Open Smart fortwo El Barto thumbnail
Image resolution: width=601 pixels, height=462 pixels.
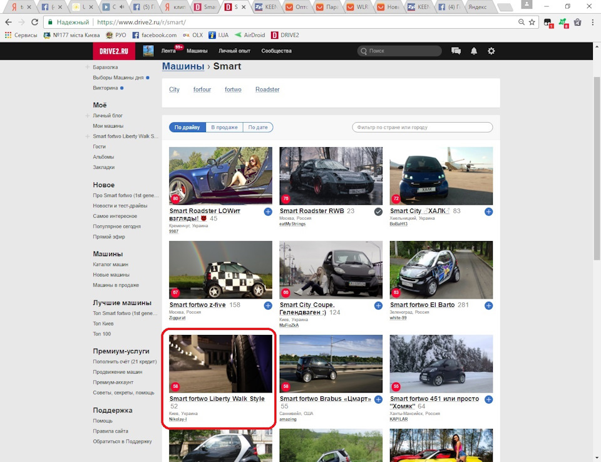tap(441, 270)
